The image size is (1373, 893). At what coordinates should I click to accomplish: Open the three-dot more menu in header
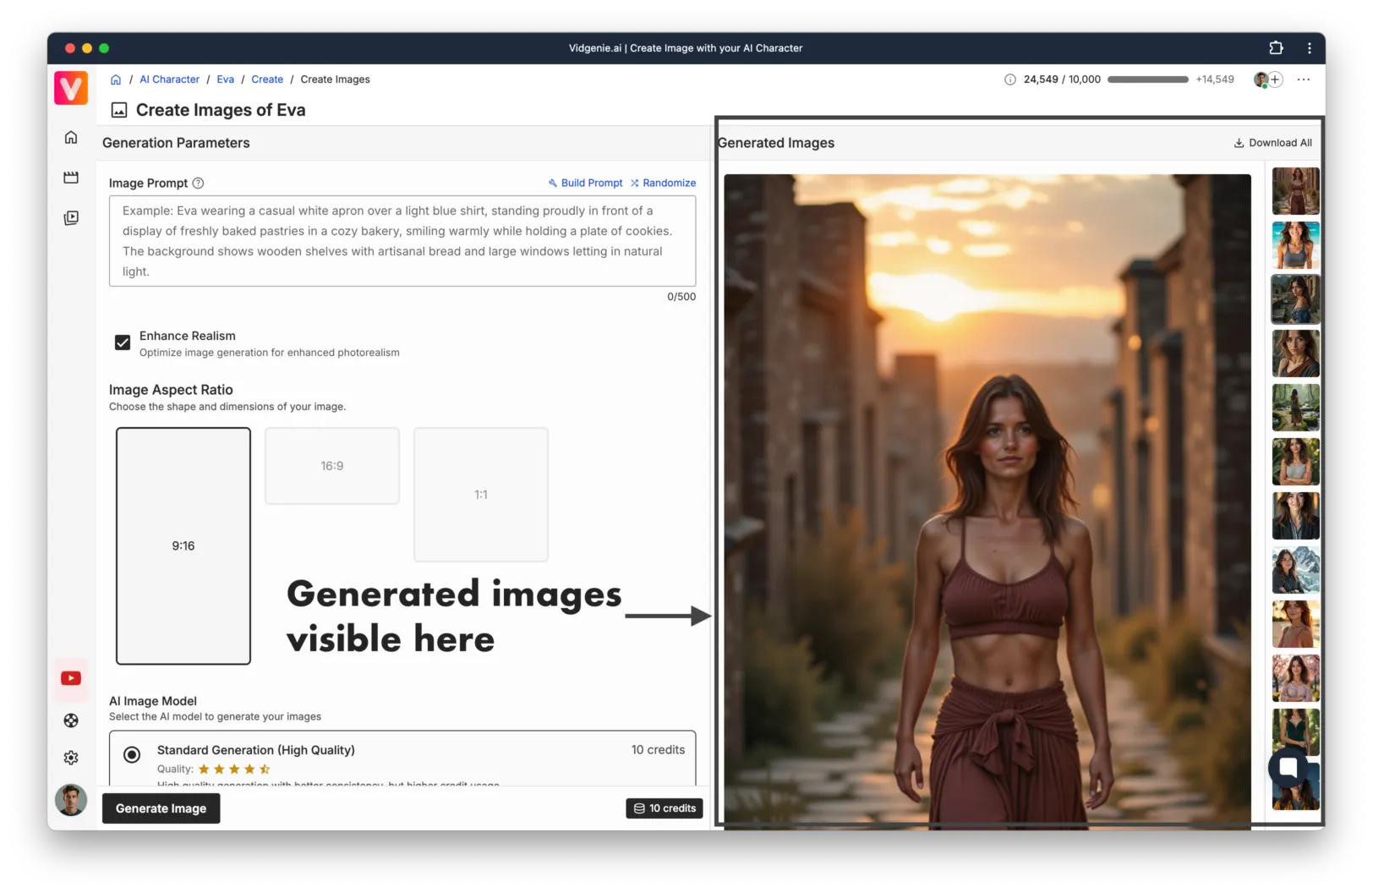point(1304,79)
